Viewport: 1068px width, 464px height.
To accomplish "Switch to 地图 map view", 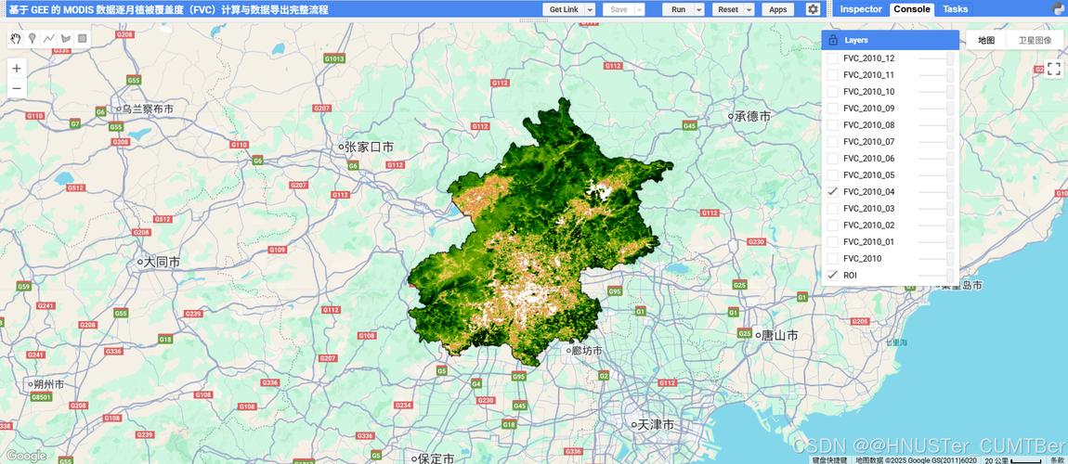I will (x=986, y=40).
